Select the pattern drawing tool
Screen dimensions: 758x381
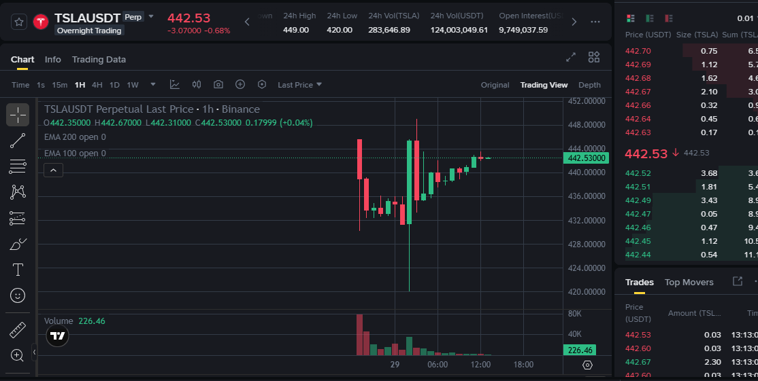click(18, 192)
